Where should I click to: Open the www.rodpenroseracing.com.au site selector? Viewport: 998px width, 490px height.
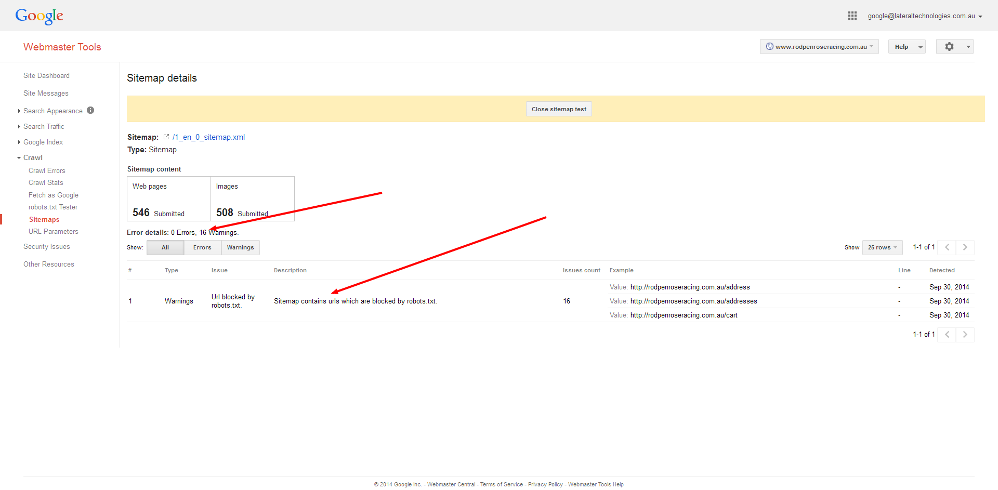pyautogui.click(x=819, y=47)
